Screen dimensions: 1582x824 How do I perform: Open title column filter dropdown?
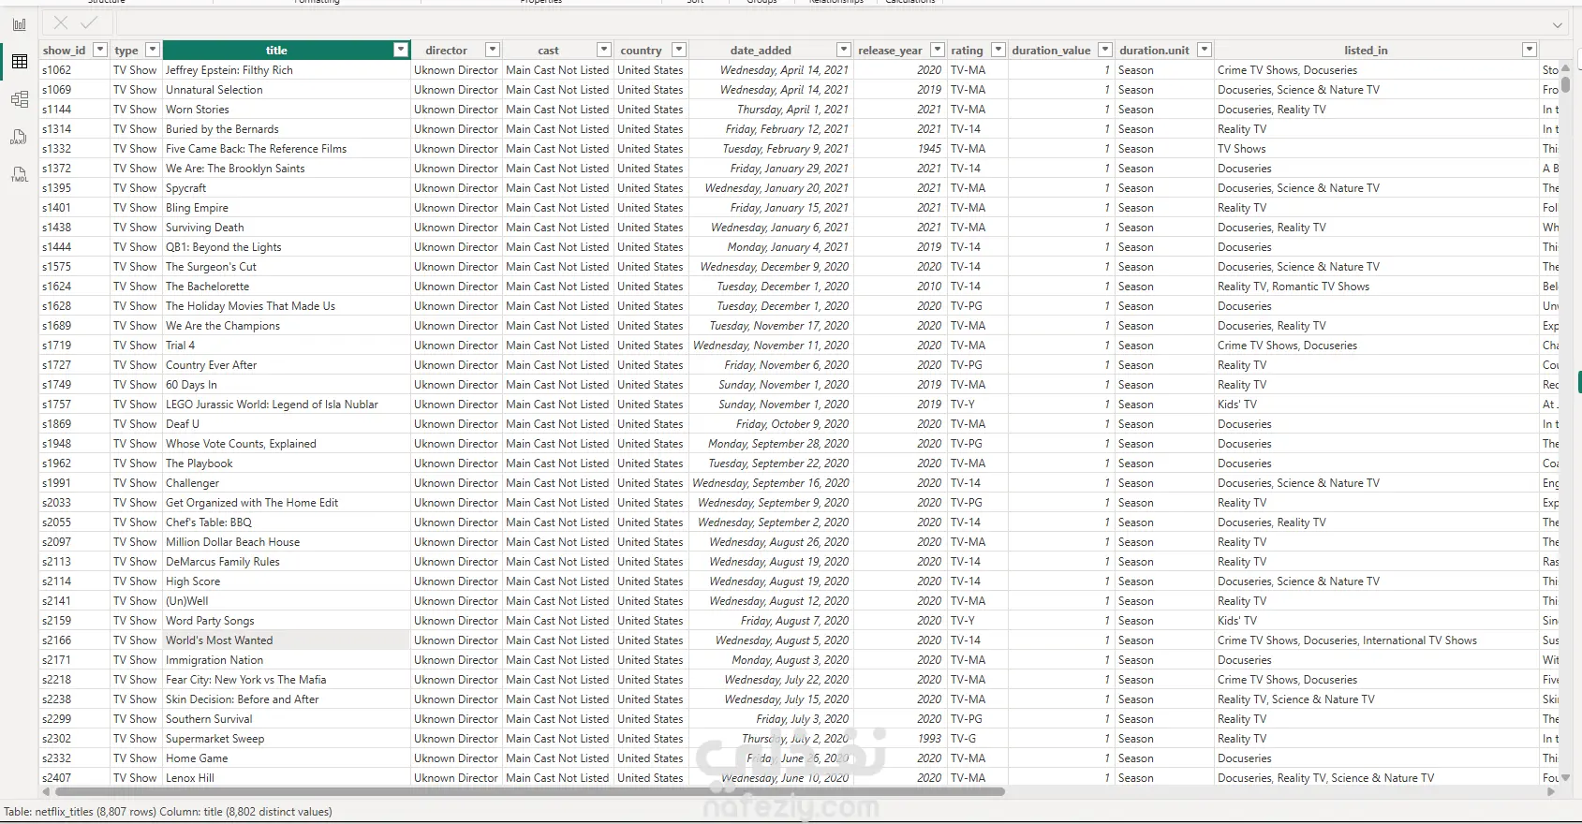coord(401,50)
